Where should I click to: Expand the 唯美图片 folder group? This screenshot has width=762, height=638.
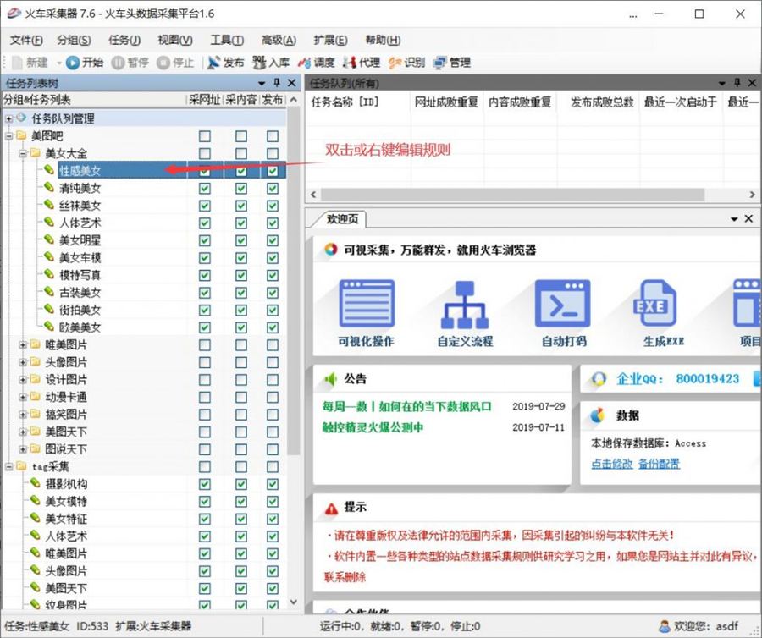pyautogui.click(x=23, y=345)
